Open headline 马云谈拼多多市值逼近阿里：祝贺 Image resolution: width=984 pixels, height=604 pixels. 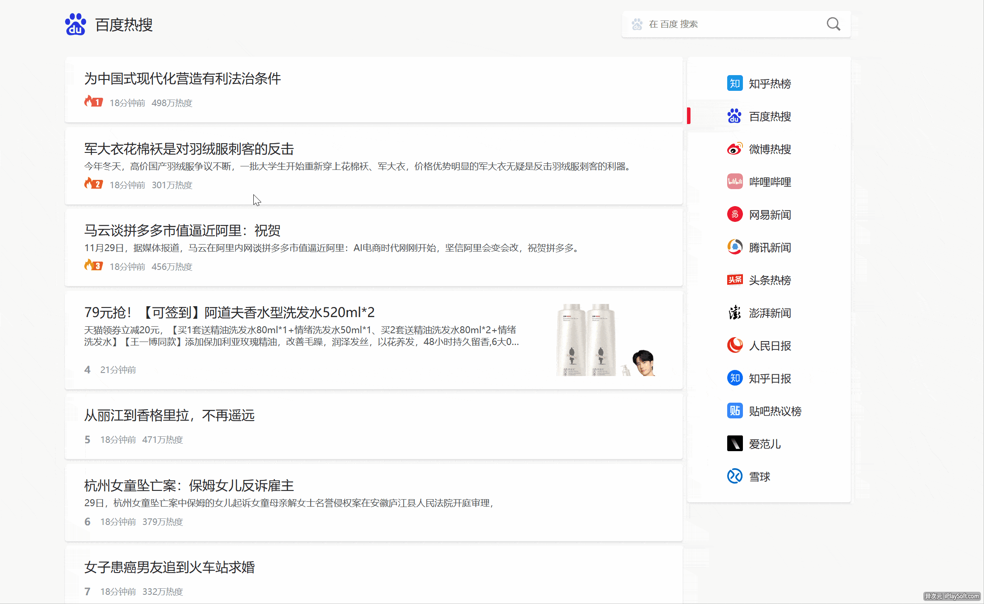tap(182, 230)
